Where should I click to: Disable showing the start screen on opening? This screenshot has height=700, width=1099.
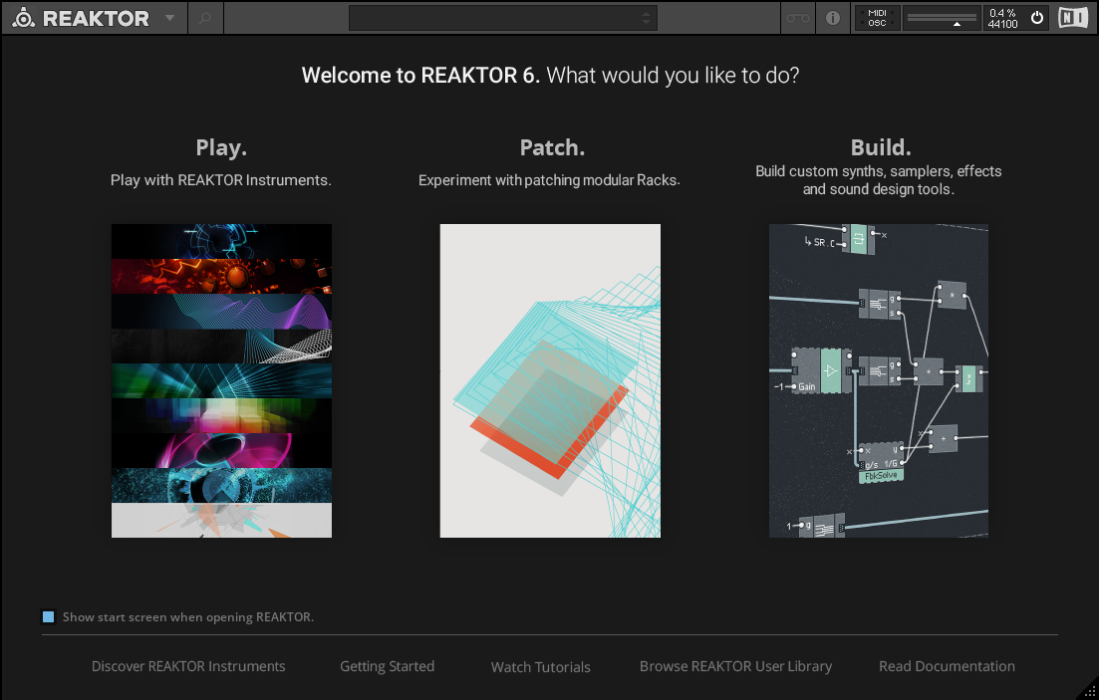tap(48, 616)
